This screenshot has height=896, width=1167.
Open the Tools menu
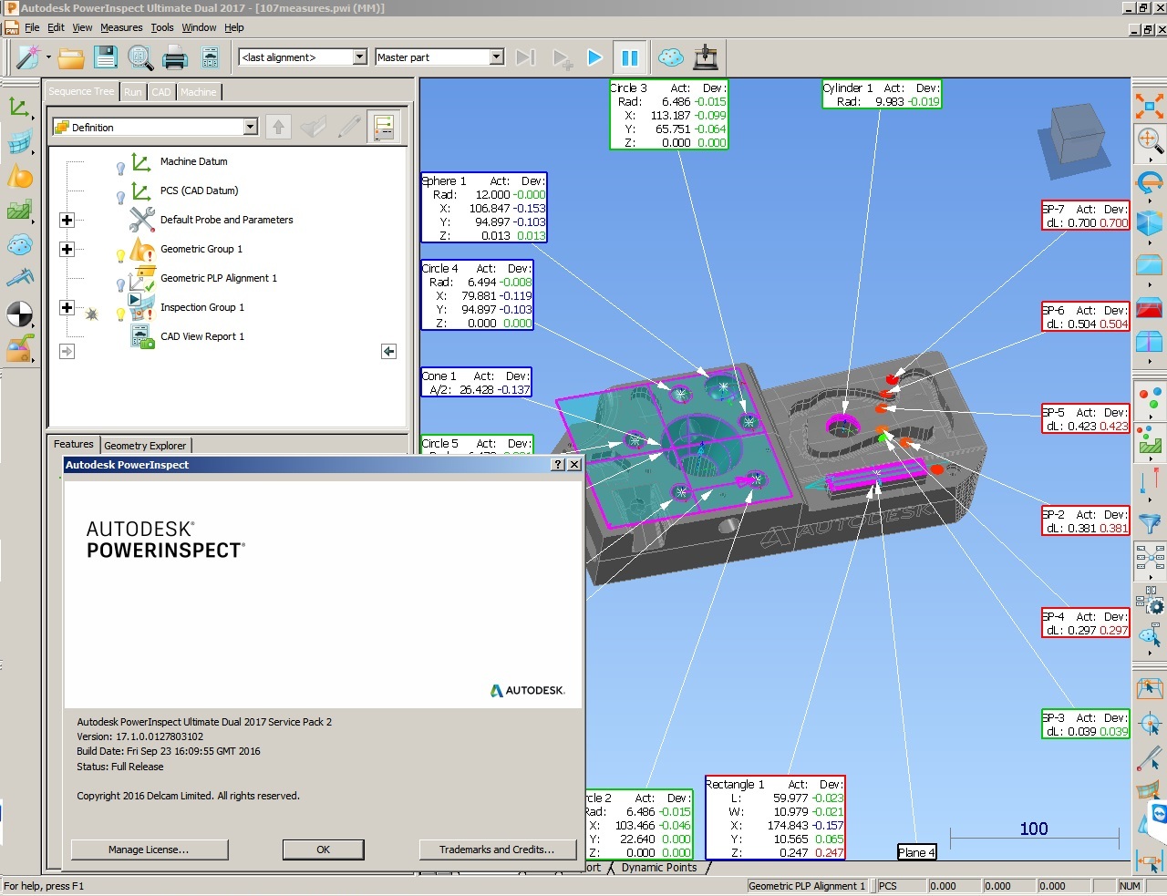pyautogui.click(x=162, y=27)
